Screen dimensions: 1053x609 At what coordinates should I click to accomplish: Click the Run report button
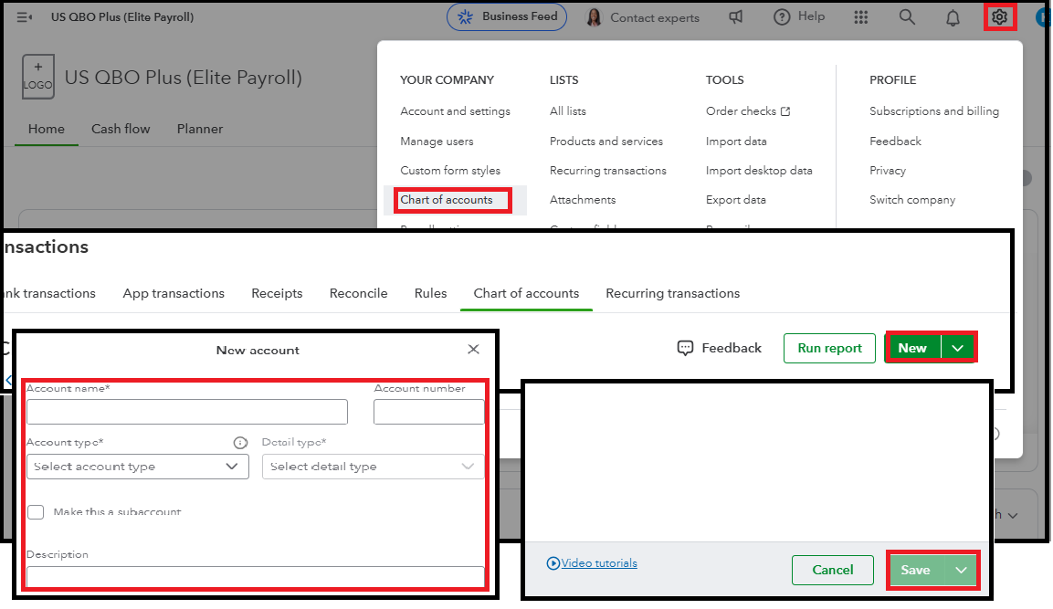(x=829, y=348)
